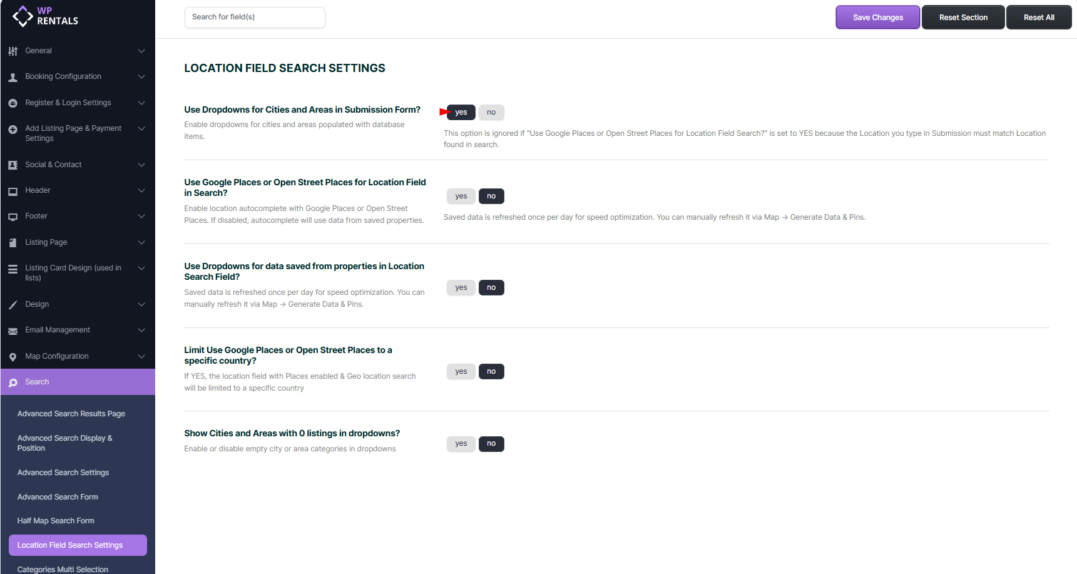Expand Register & Login Settings chevron
1077x574 pixels.
coord(141,103)
